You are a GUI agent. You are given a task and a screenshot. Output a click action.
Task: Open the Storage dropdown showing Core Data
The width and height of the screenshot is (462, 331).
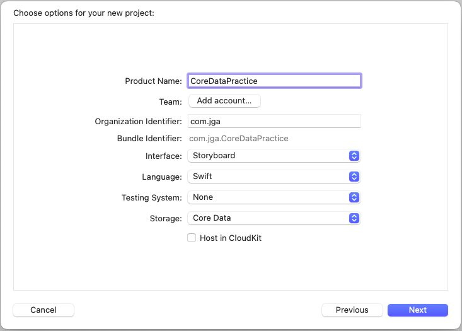pos(268,218)
